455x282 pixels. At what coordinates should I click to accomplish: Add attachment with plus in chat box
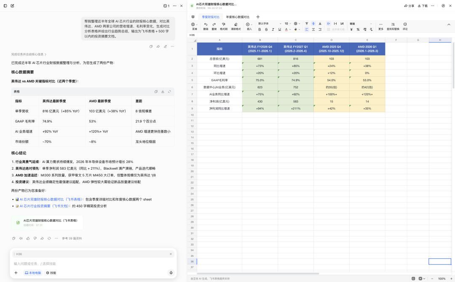pyautogui.click(x=16, y=273)
